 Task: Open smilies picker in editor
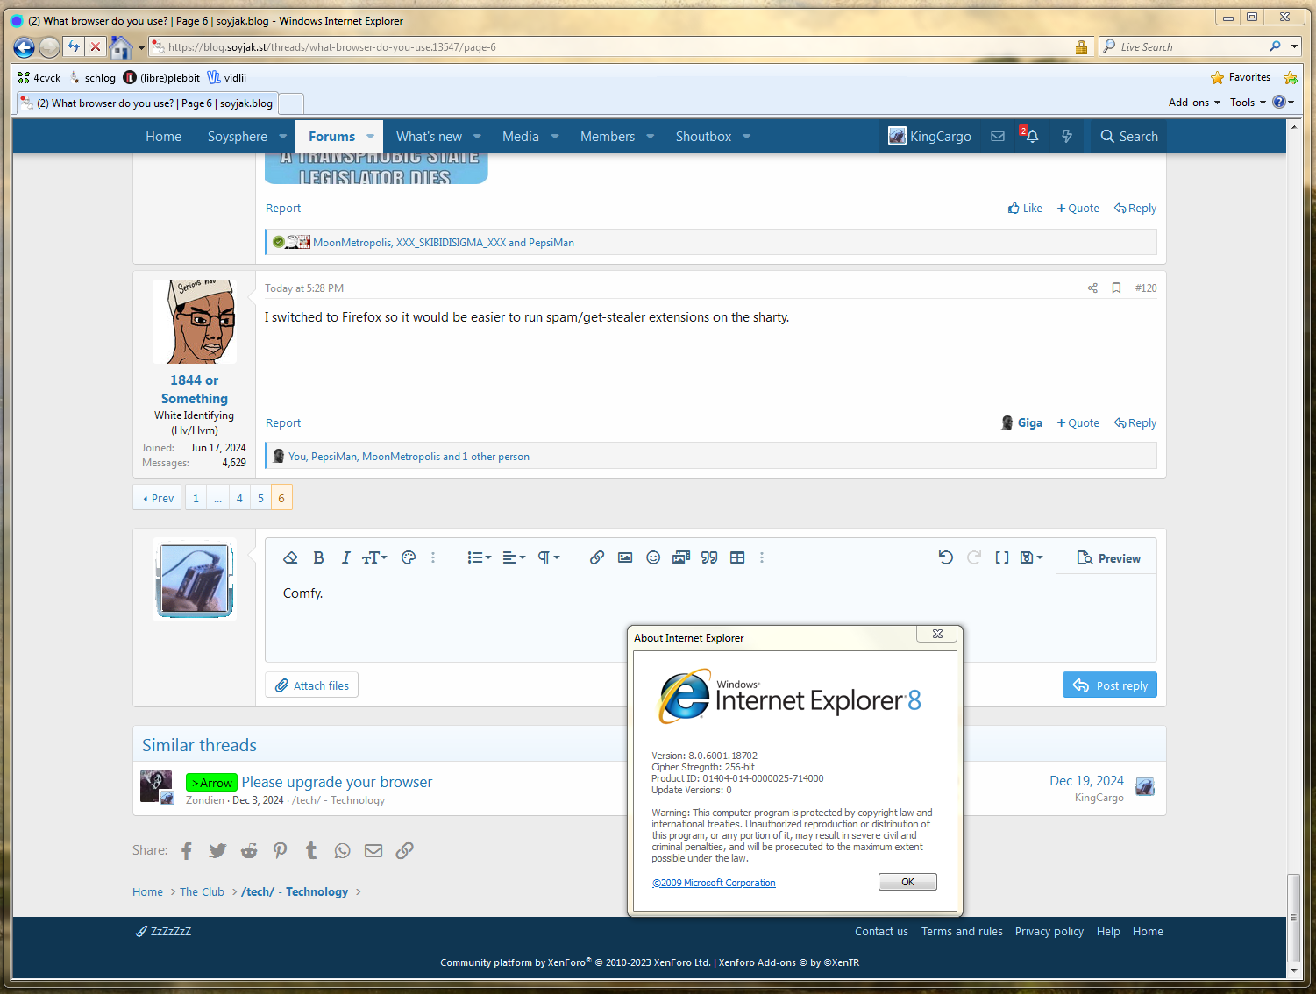[653, 557]
